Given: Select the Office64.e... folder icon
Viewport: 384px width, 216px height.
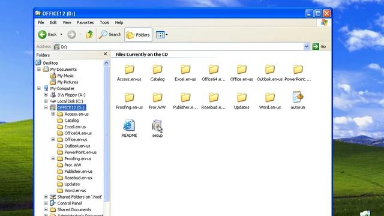Looking at the screenshot, I should [x=214, y=70].
